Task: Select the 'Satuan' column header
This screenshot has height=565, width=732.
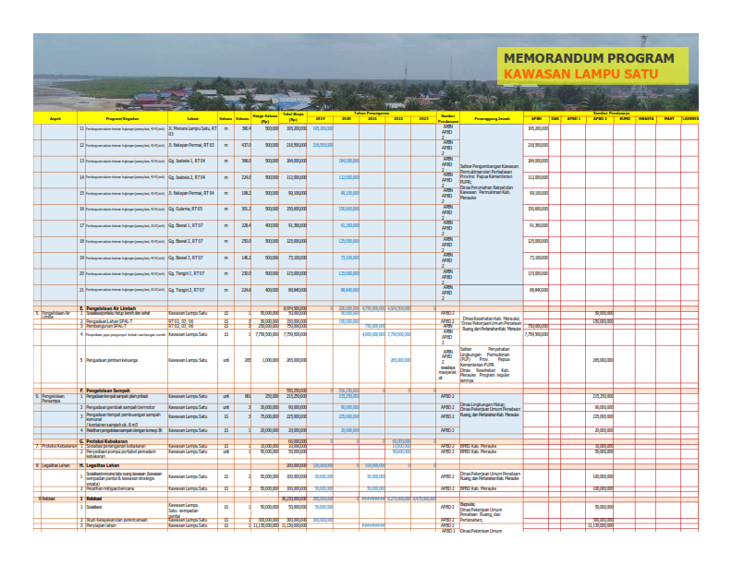Action: click(x=226, y=118)
